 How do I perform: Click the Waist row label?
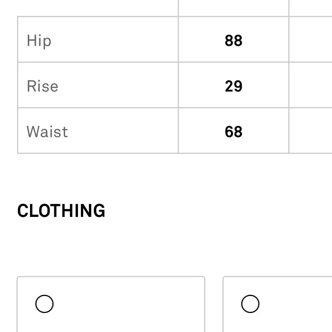tap(47, 132)
